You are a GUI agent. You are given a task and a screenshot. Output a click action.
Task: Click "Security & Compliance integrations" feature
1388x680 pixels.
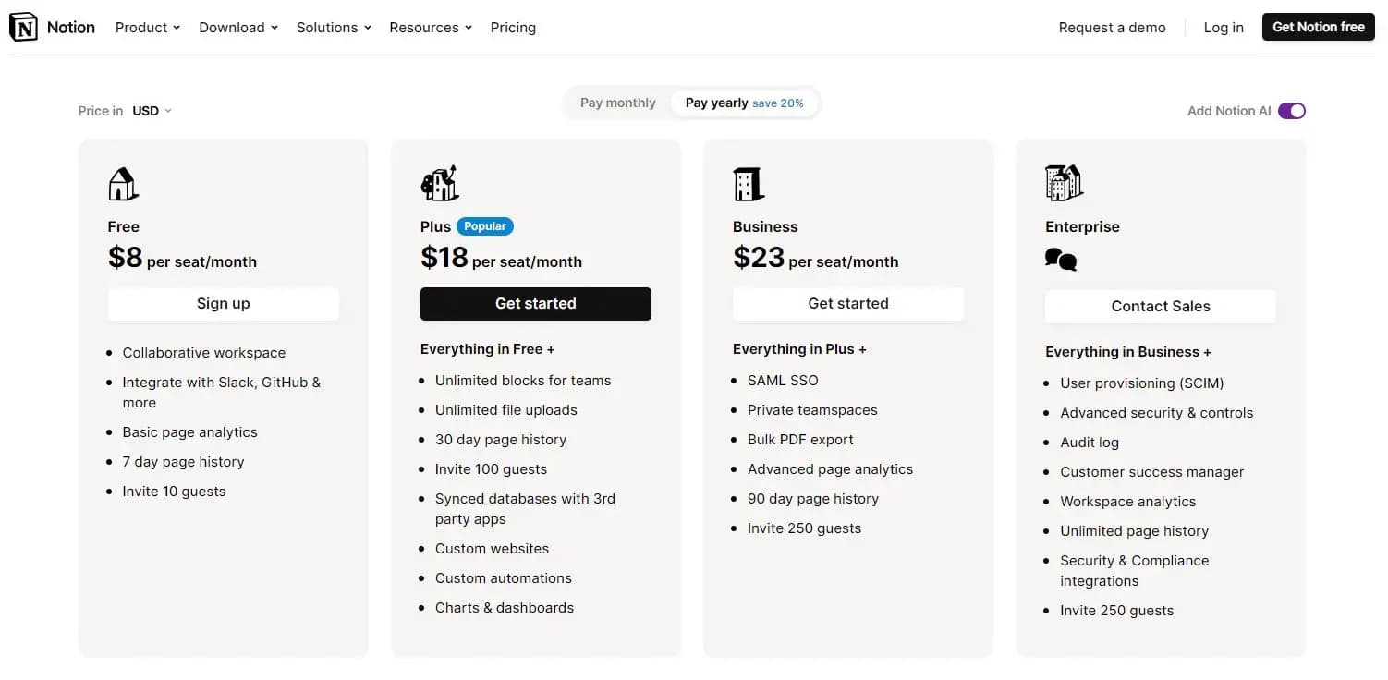[x=1135, y=571]
